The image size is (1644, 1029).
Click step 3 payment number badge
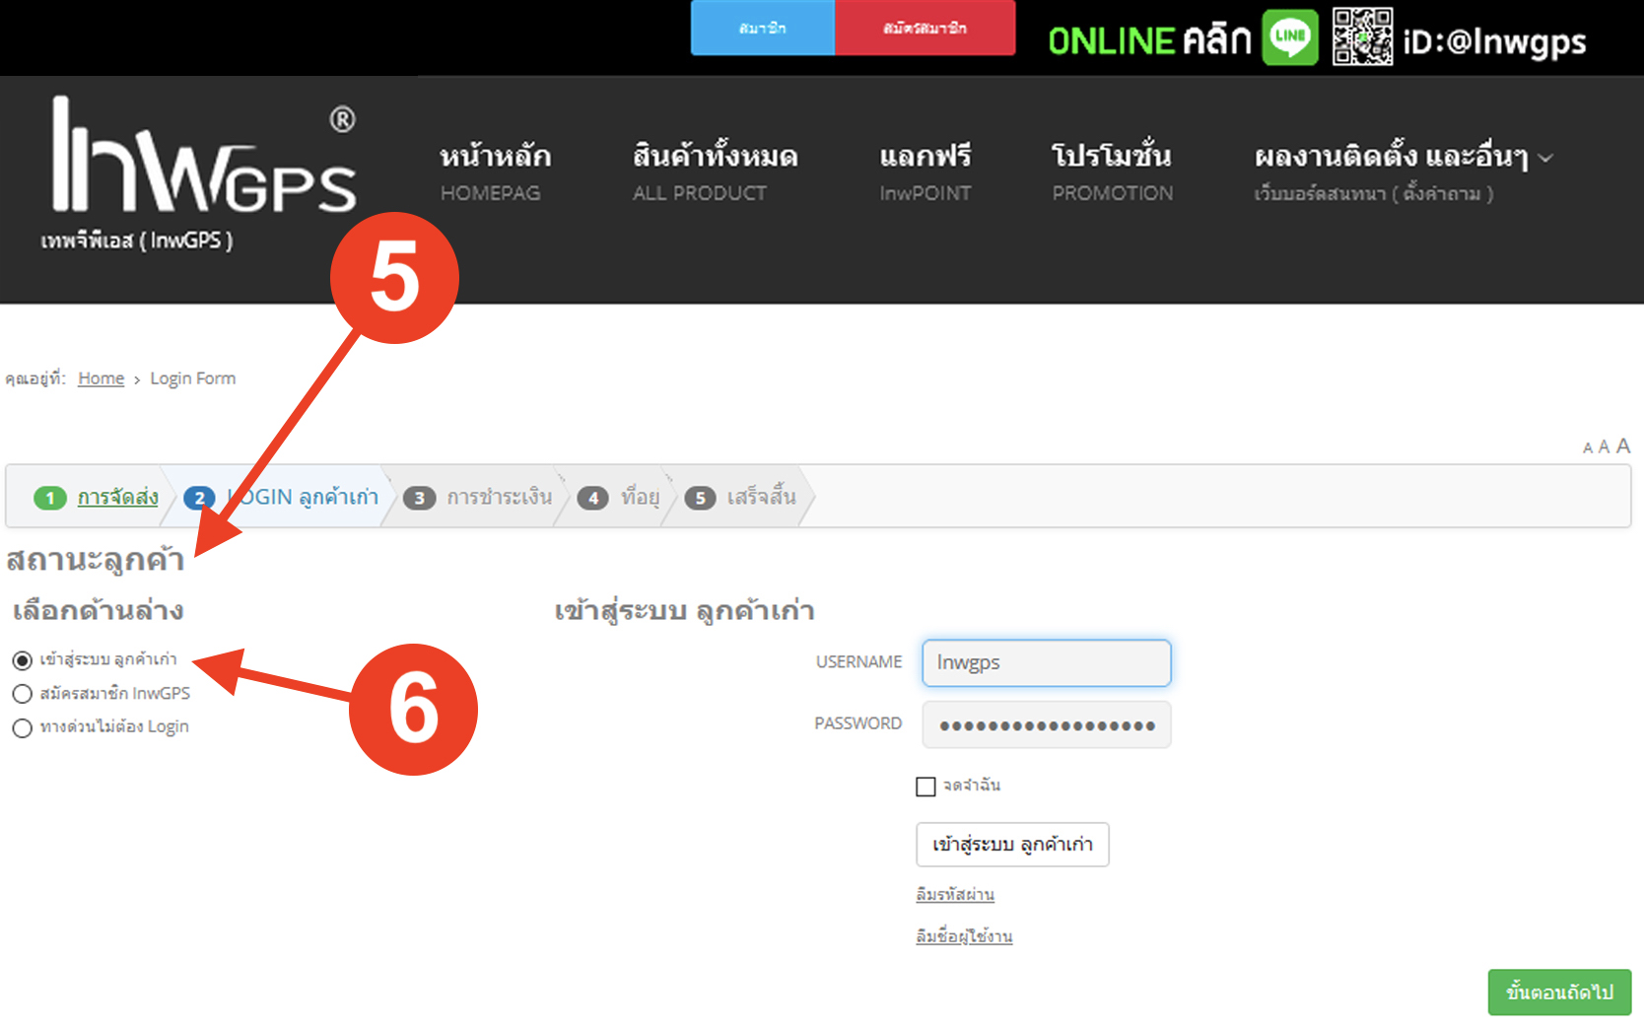point(419,498)
